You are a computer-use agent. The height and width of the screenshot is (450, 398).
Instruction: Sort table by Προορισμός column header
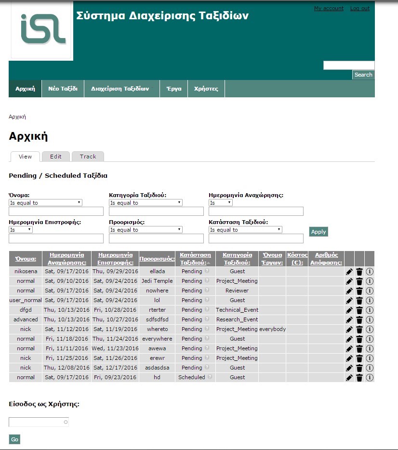[x=157, y=259]
